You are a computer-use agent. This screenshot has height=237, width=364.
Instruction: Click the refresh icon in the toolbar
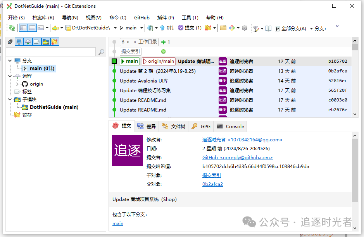pos(12,28)
